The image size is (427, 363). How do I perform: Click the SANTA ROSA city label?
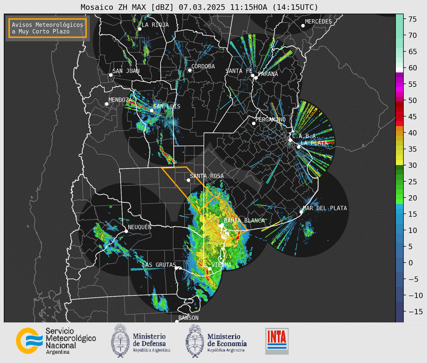tap(207, 176)
